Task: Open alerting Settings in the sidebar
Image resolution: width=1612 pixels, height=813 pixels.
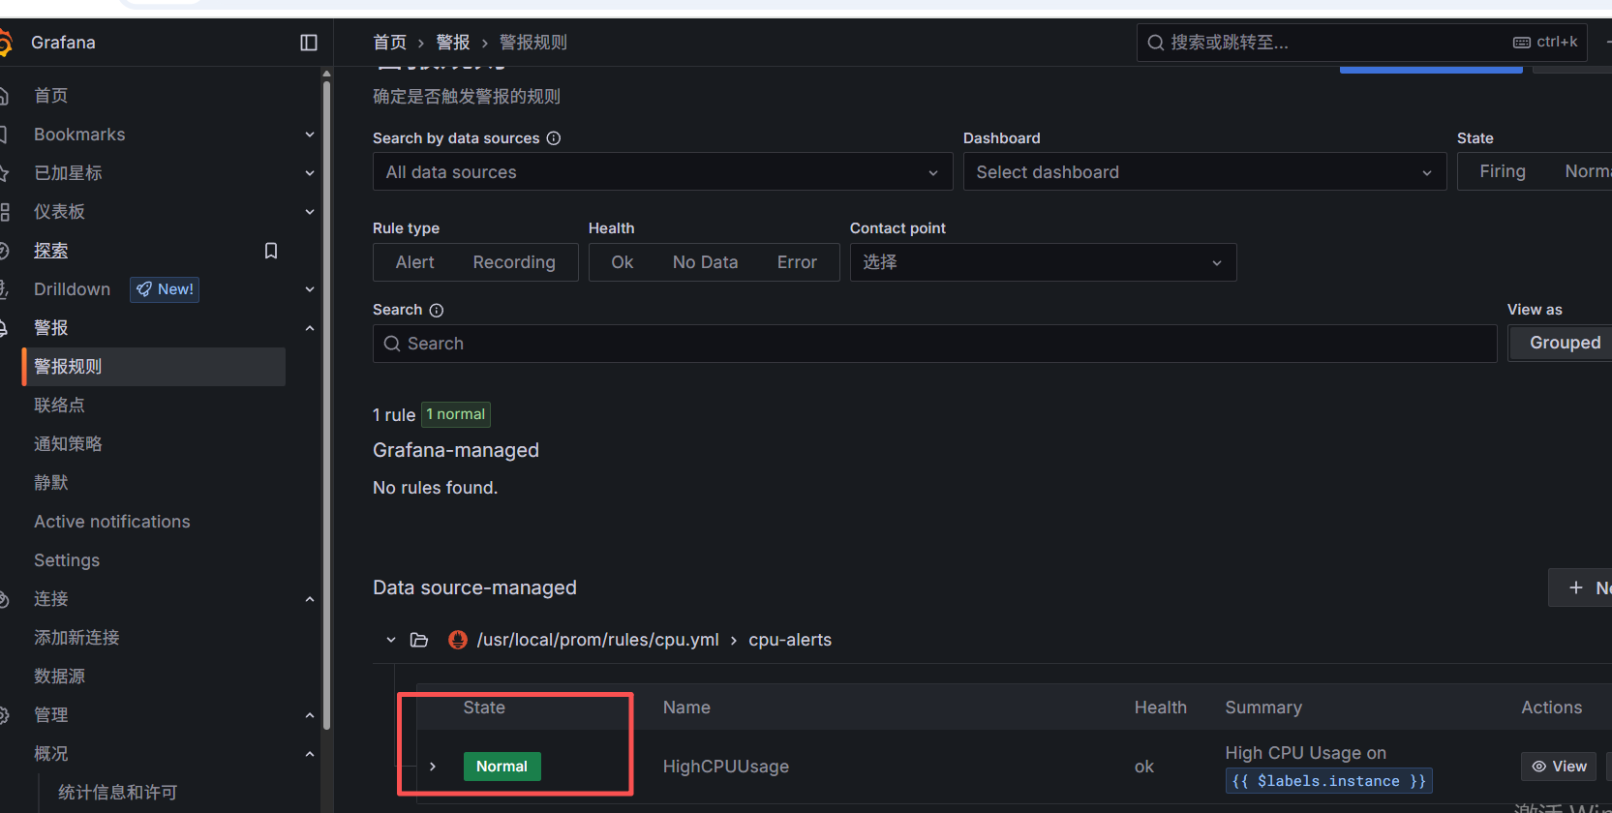Action: pos(67,560)
